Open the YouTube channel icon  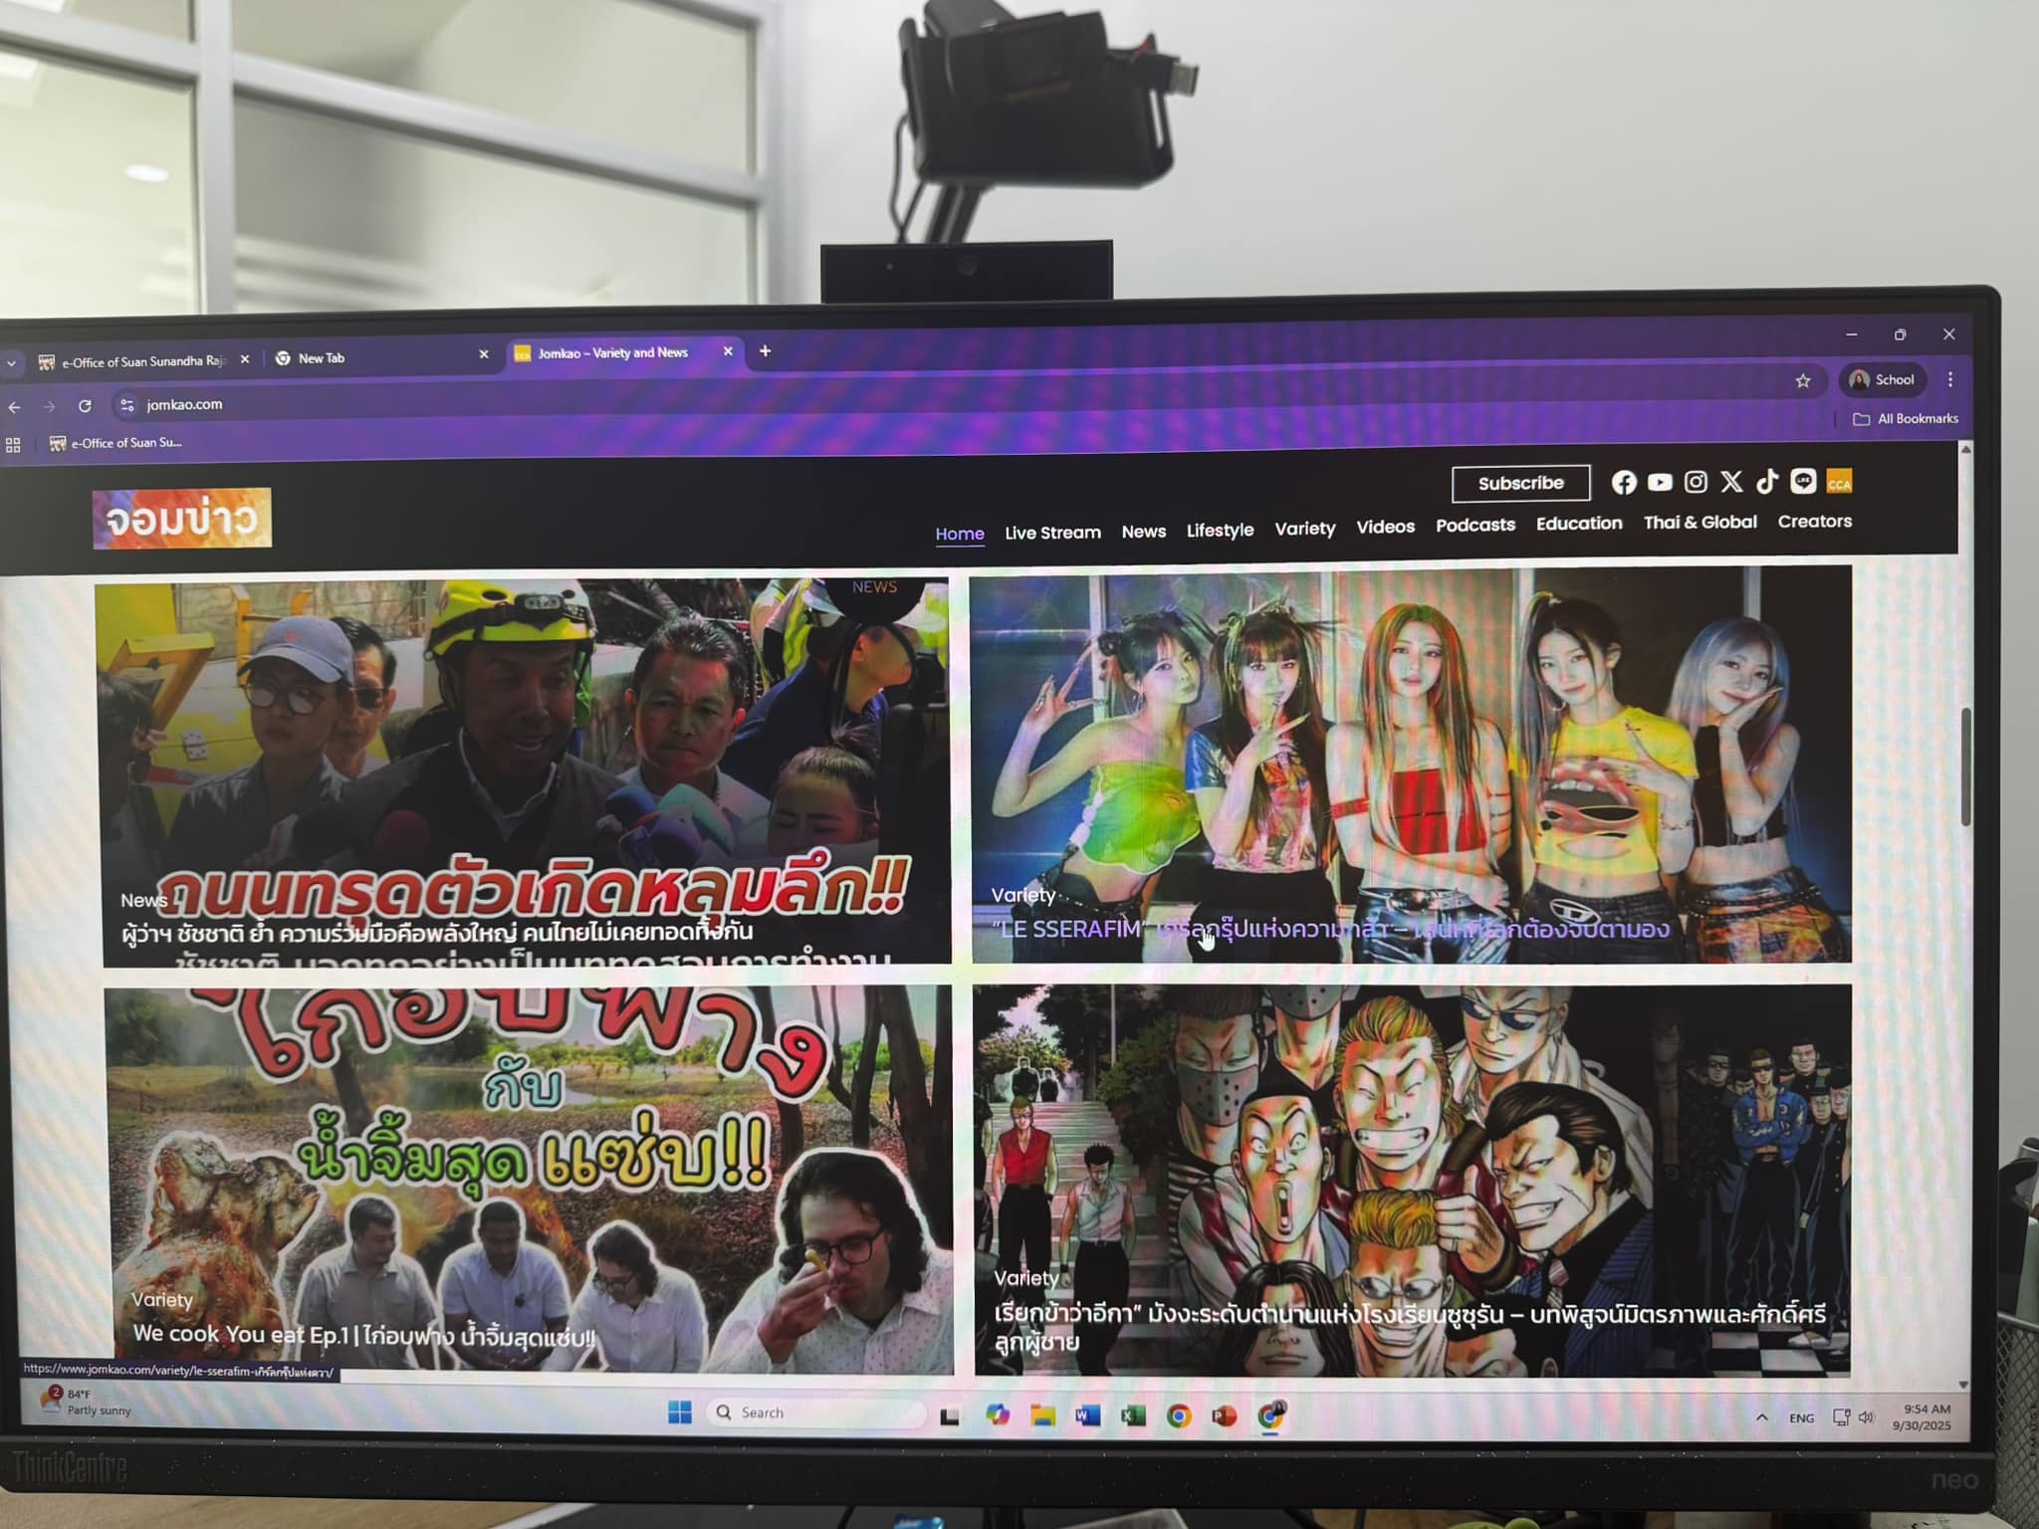(1660, 483)
